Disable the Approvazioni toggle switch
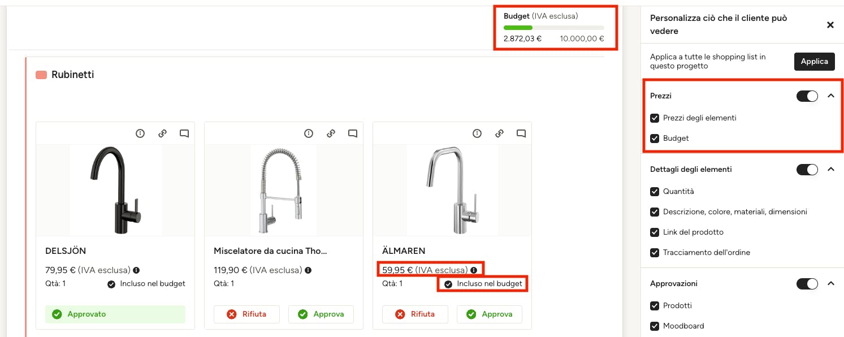Viewport: 844px width, 337px height. click(807, 284)
